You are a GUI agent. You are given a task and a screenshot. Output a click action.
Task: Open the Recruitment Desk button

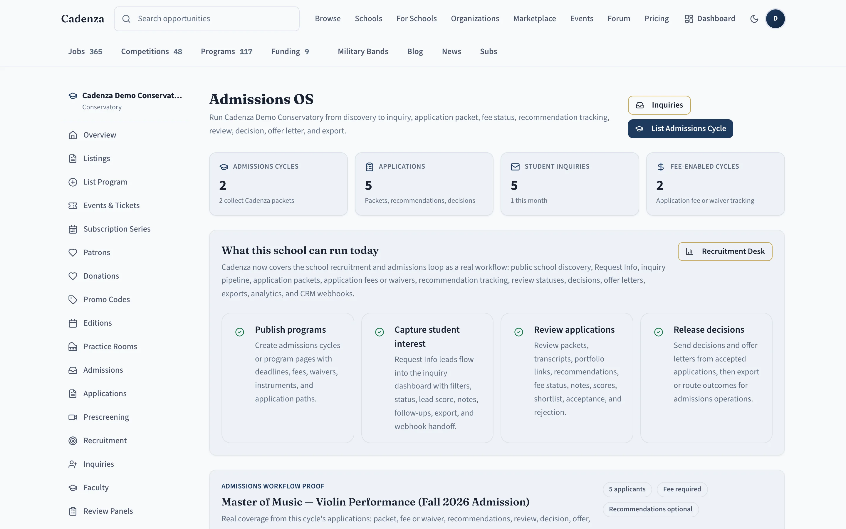[725, 252]
